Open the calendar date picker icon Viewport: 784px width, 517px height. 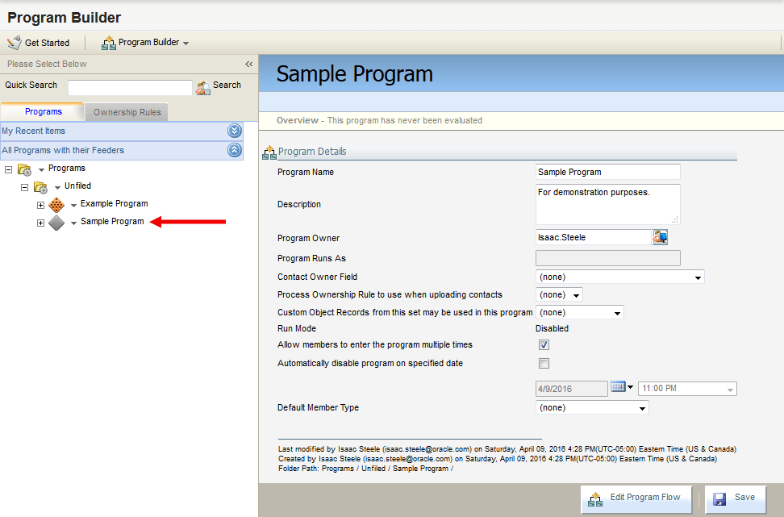click(x=618, y=388)
